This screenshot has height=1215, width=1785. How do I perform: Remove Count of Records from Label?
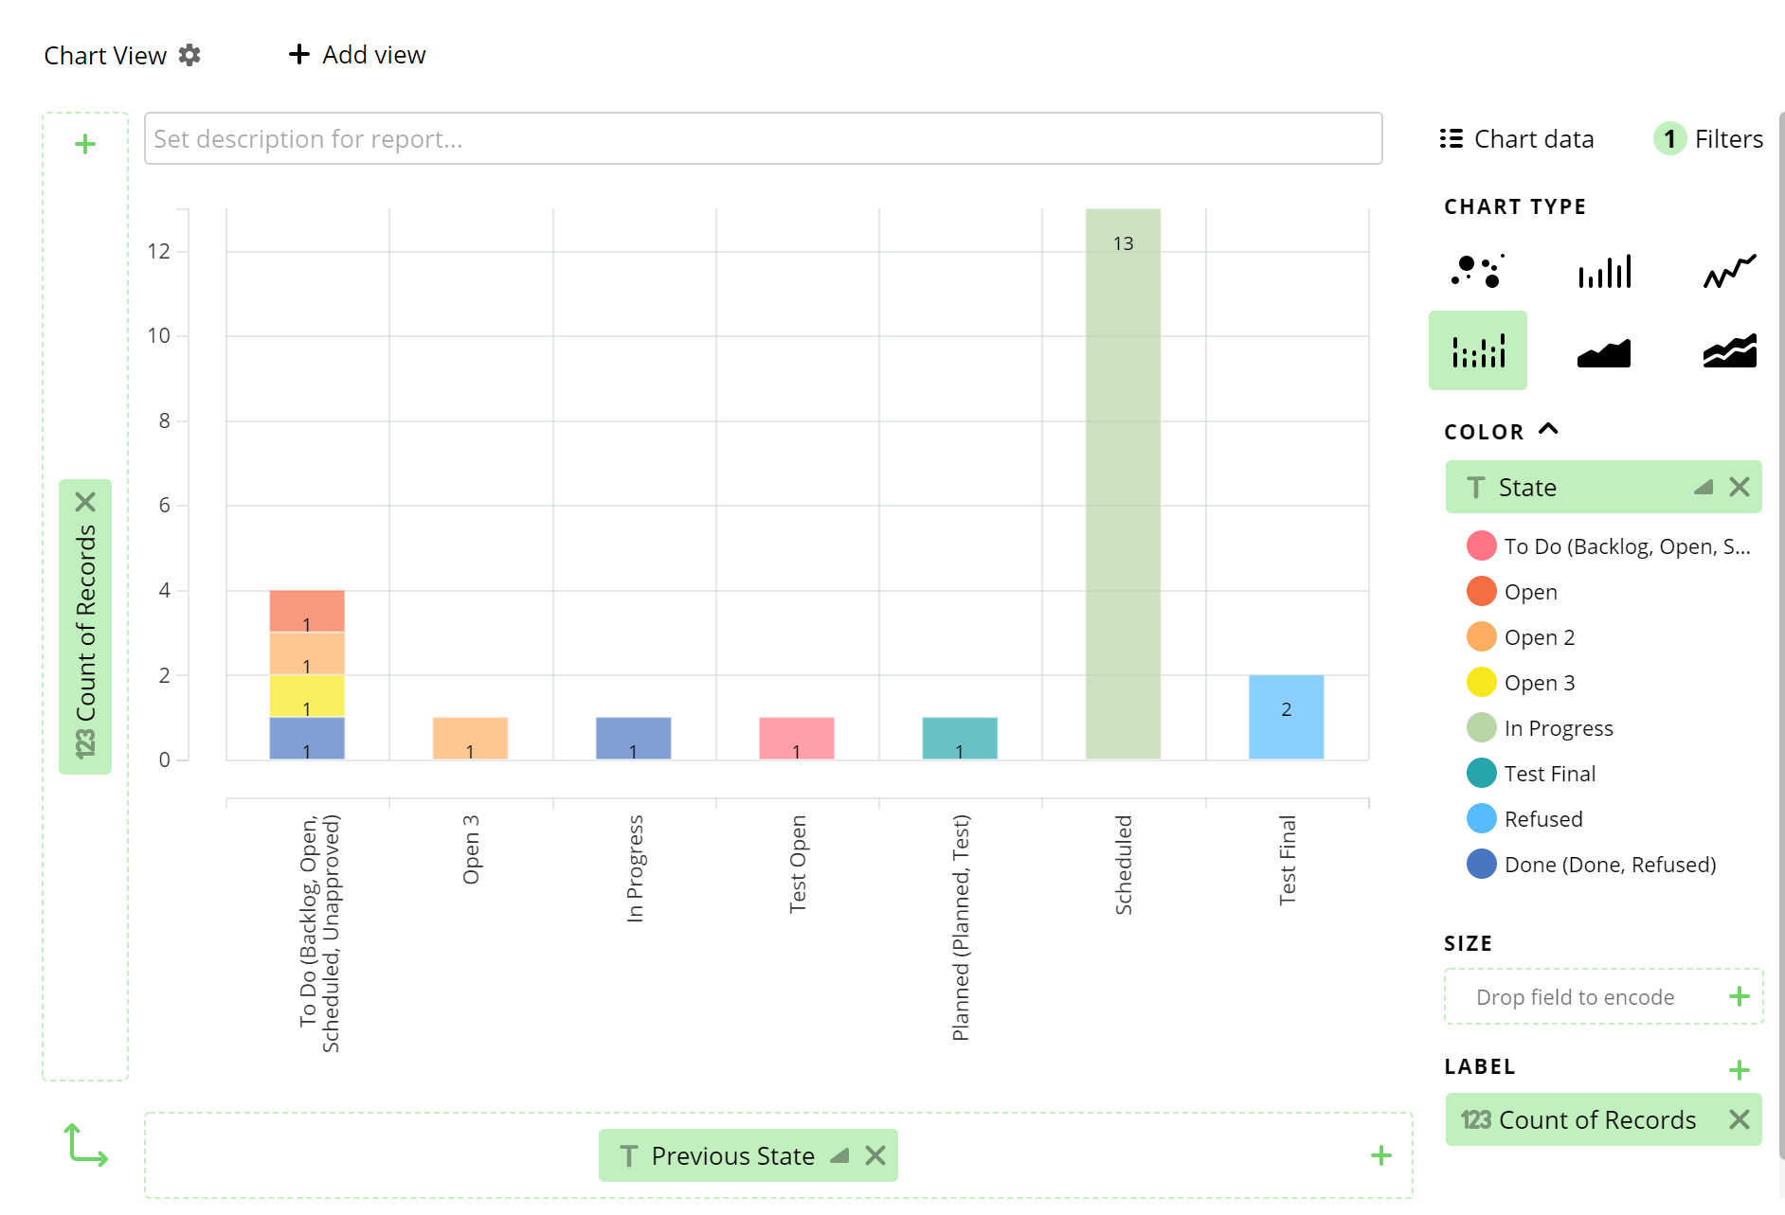1740,1119
